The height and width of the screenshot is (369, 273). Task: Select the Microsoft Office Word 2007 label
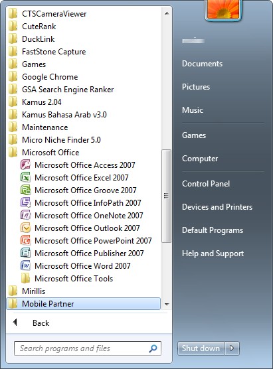pyautogui.click(x=82, y=266)
